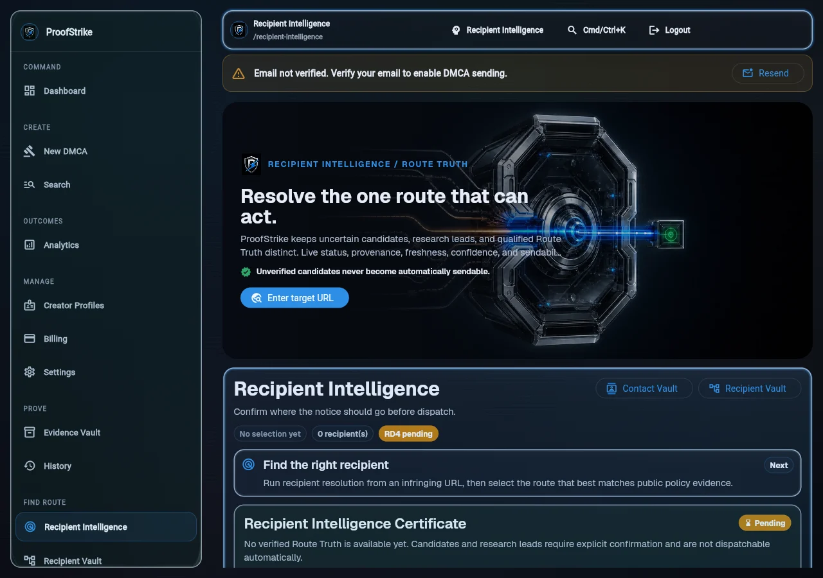
Task: Click the 'RECIPIENT INTELLIGENCE / ROUTE TRUTH' label
Action: click(x=368, y=164)
